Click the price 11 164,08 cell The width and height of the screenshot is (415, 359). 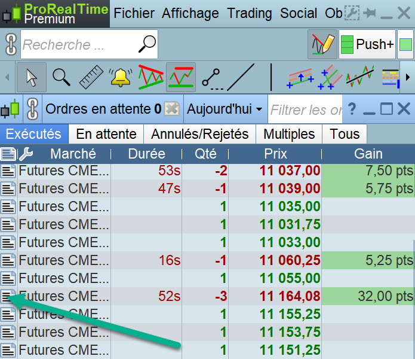[x=275, y=296]
